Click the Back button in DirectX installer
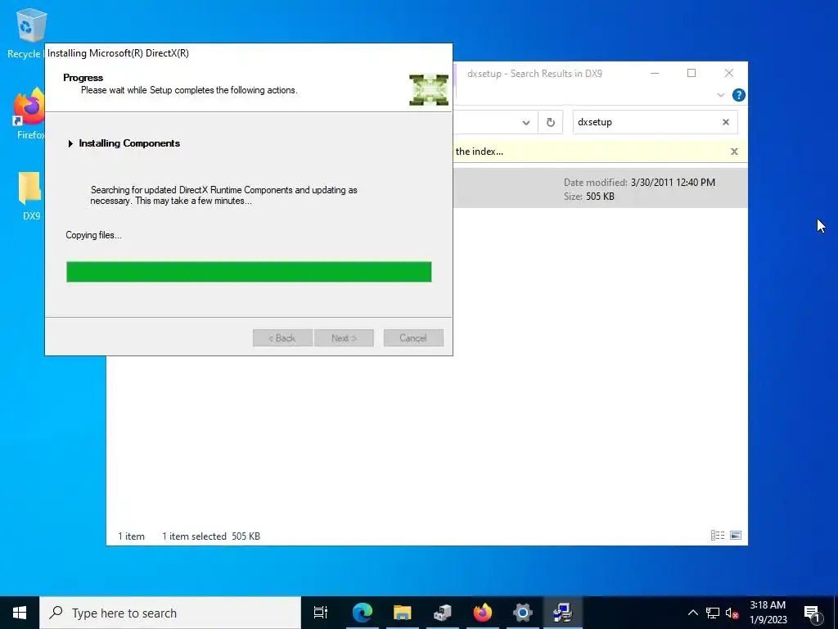The image size is (838, 629). 282,338
